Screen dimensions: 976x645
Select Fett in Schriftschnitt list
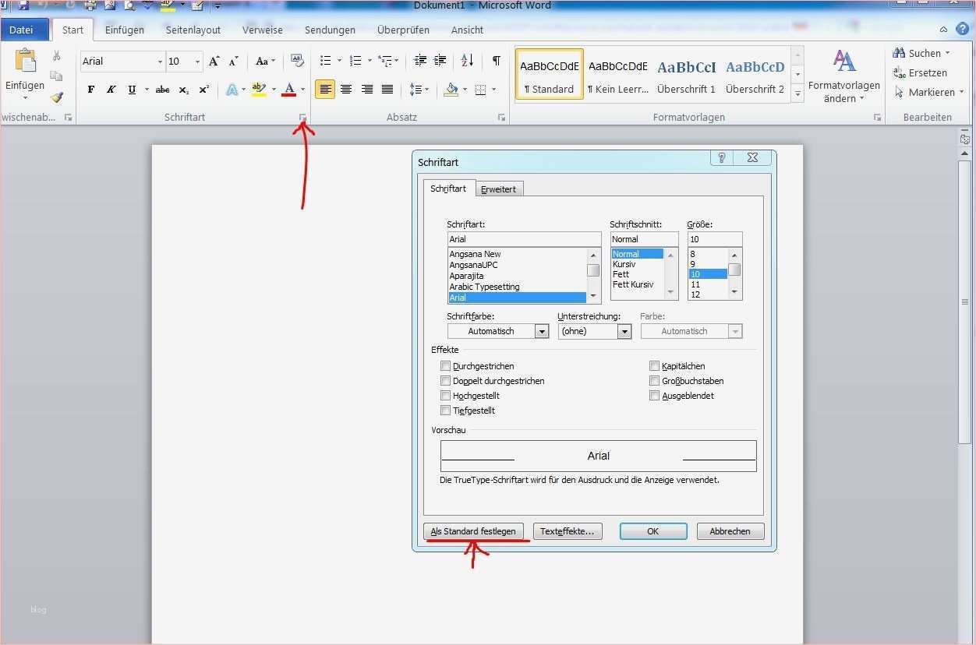pos(621,274)
